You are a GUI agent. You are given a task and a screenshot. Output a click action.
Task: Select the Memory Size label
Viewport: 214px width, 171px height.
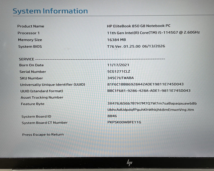click(x=30, y=40)
